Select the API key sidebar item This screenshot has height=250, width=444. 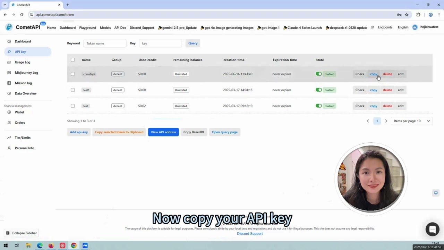(x=20, y=51)
